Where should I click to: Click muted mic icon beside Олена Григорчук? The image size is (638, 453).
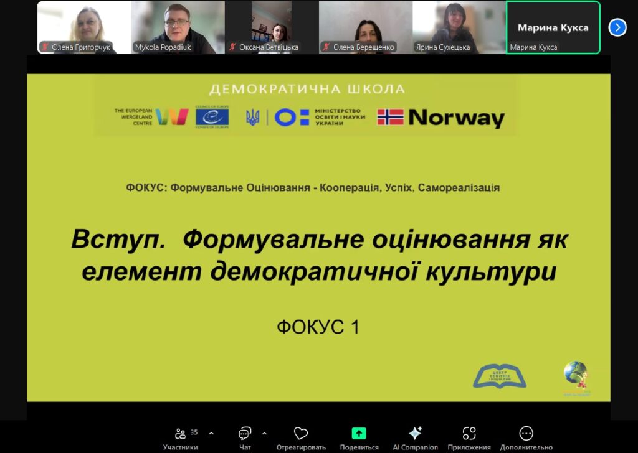(x=45, y=47)
